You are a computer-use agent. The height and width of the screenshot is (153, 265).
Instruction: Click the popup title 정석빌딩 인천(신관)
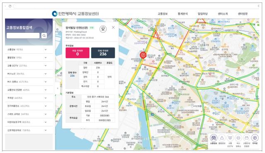77,28
